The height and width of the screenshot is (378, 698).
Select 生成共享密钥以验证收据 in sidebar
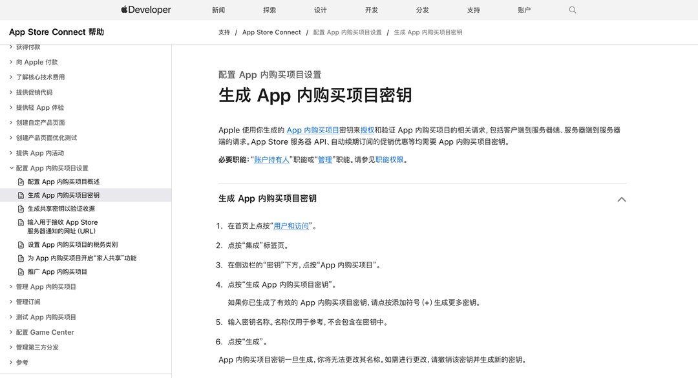coord(61,209)
